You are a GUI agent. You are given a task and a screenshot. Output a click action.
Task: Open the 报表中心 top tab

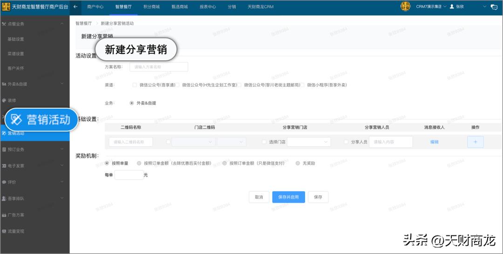(208, 7)
